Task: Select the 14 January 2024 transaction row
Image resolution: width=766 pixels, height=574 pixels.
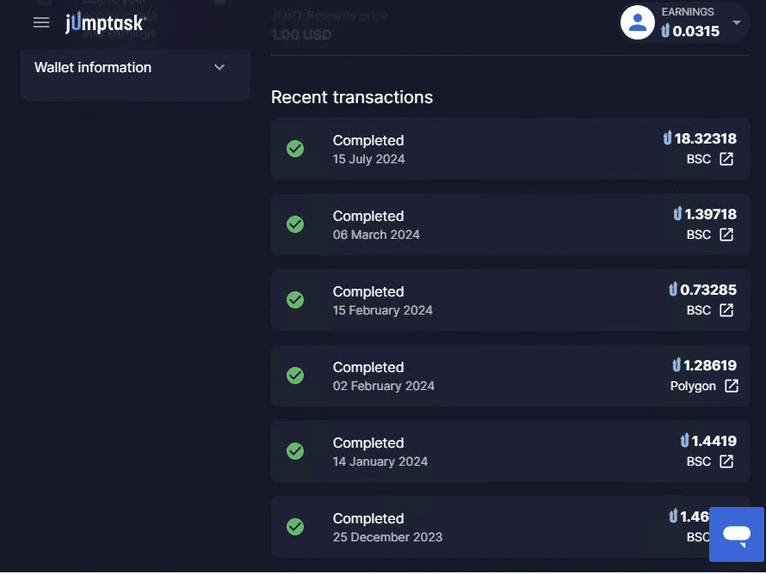Action: pos(510,451)
